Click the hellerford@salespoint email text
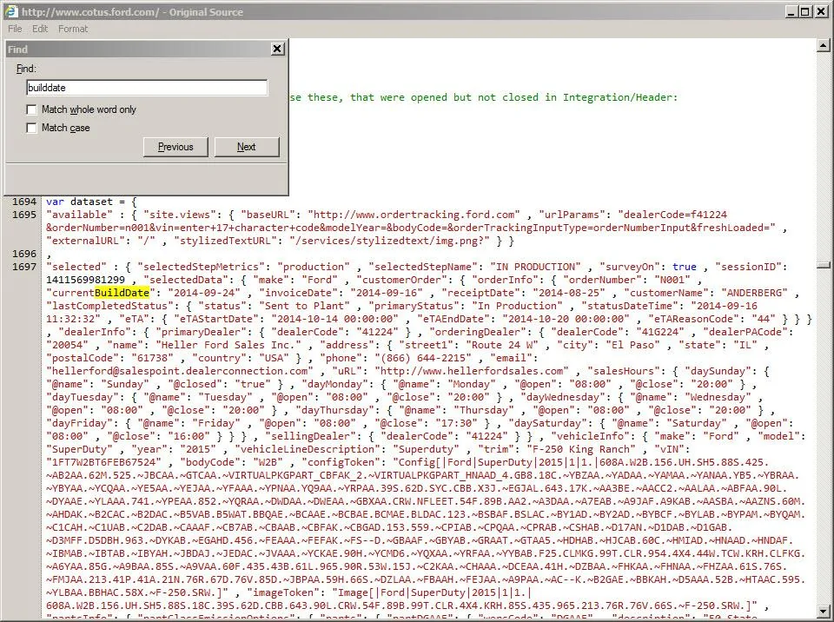 [x=180, y=371]
